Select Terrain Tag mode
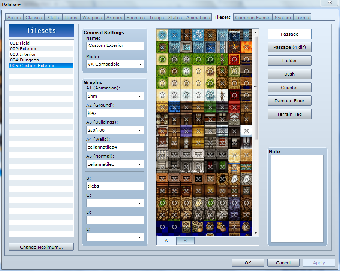Image resolution: width=340 pixels, height=271 pixels. [289, 114]
